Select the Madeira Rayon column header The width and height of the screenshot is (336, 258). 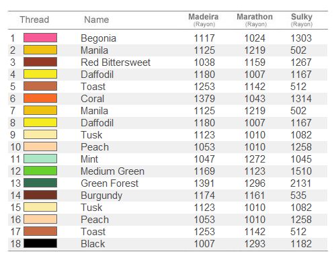pyautogui.click(x=204, y=19)
